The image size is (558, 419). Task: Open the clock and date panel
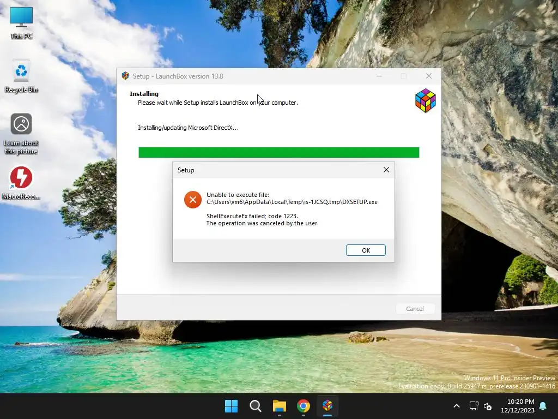518,406
